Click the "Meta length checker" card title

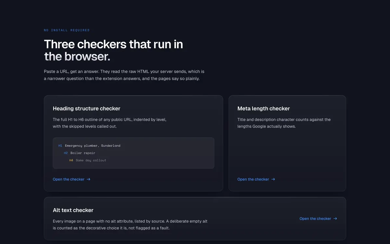tap(264, 109)
